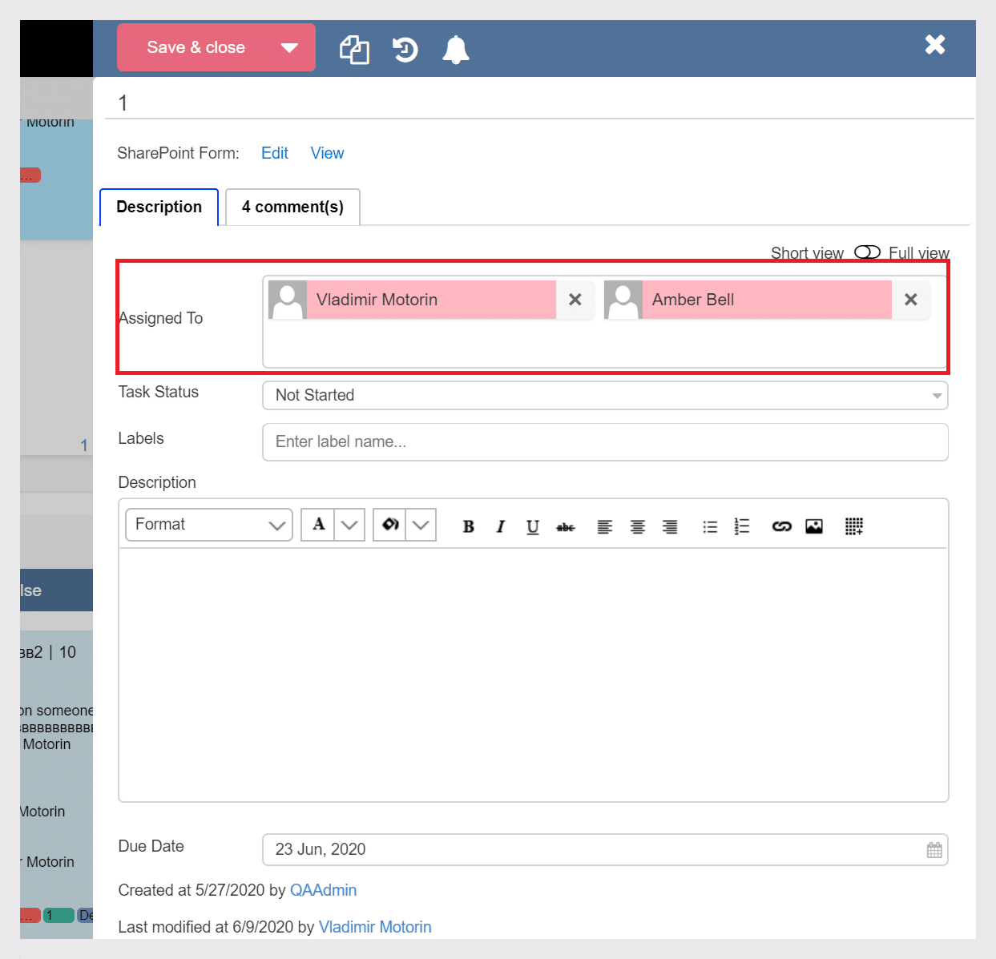Toggle underline formatting

point(533,526)
